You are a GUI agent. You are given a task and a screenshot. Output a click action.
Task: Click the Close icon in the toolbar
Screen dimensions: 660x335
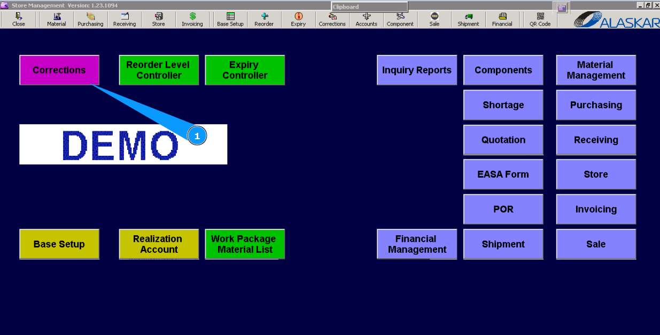(19, 20)
